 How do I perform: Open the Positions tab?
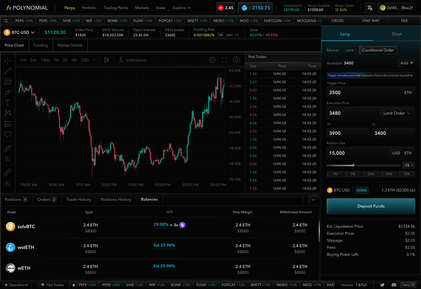click(16, 199)
